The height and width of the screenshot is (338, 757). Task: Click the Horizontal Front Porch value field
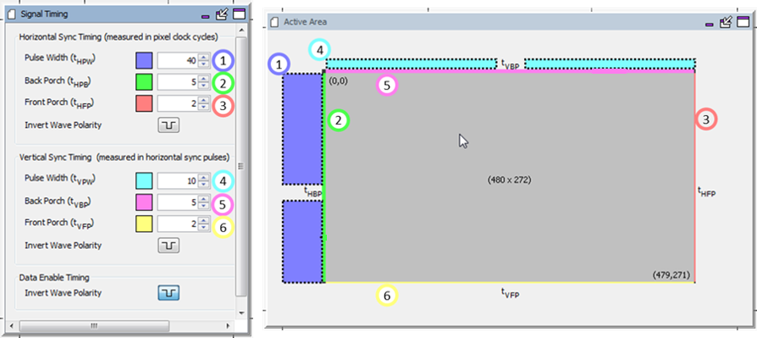click(179, 103)
